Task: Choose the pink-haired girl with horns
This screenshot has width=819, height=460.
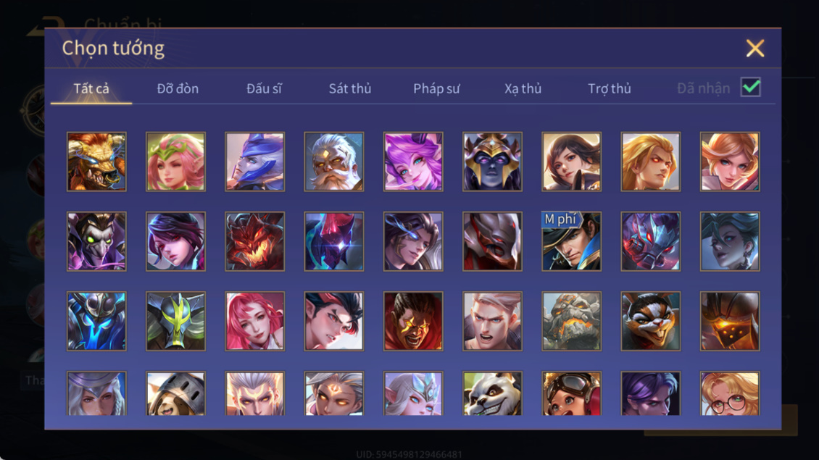Action: (413, 162)
